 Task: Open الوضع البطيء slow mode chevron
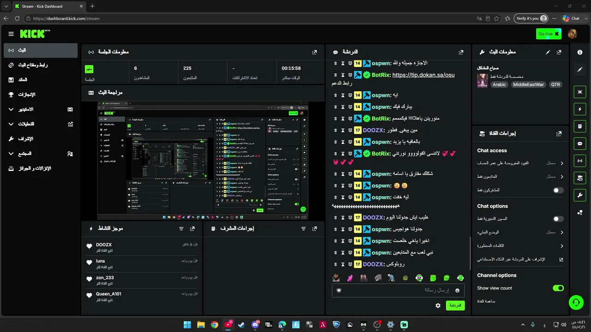coord(562,232)
